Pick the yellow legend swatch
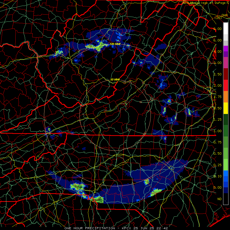The height and width of the screenshot is (230, 230). (x=226, y=108)
